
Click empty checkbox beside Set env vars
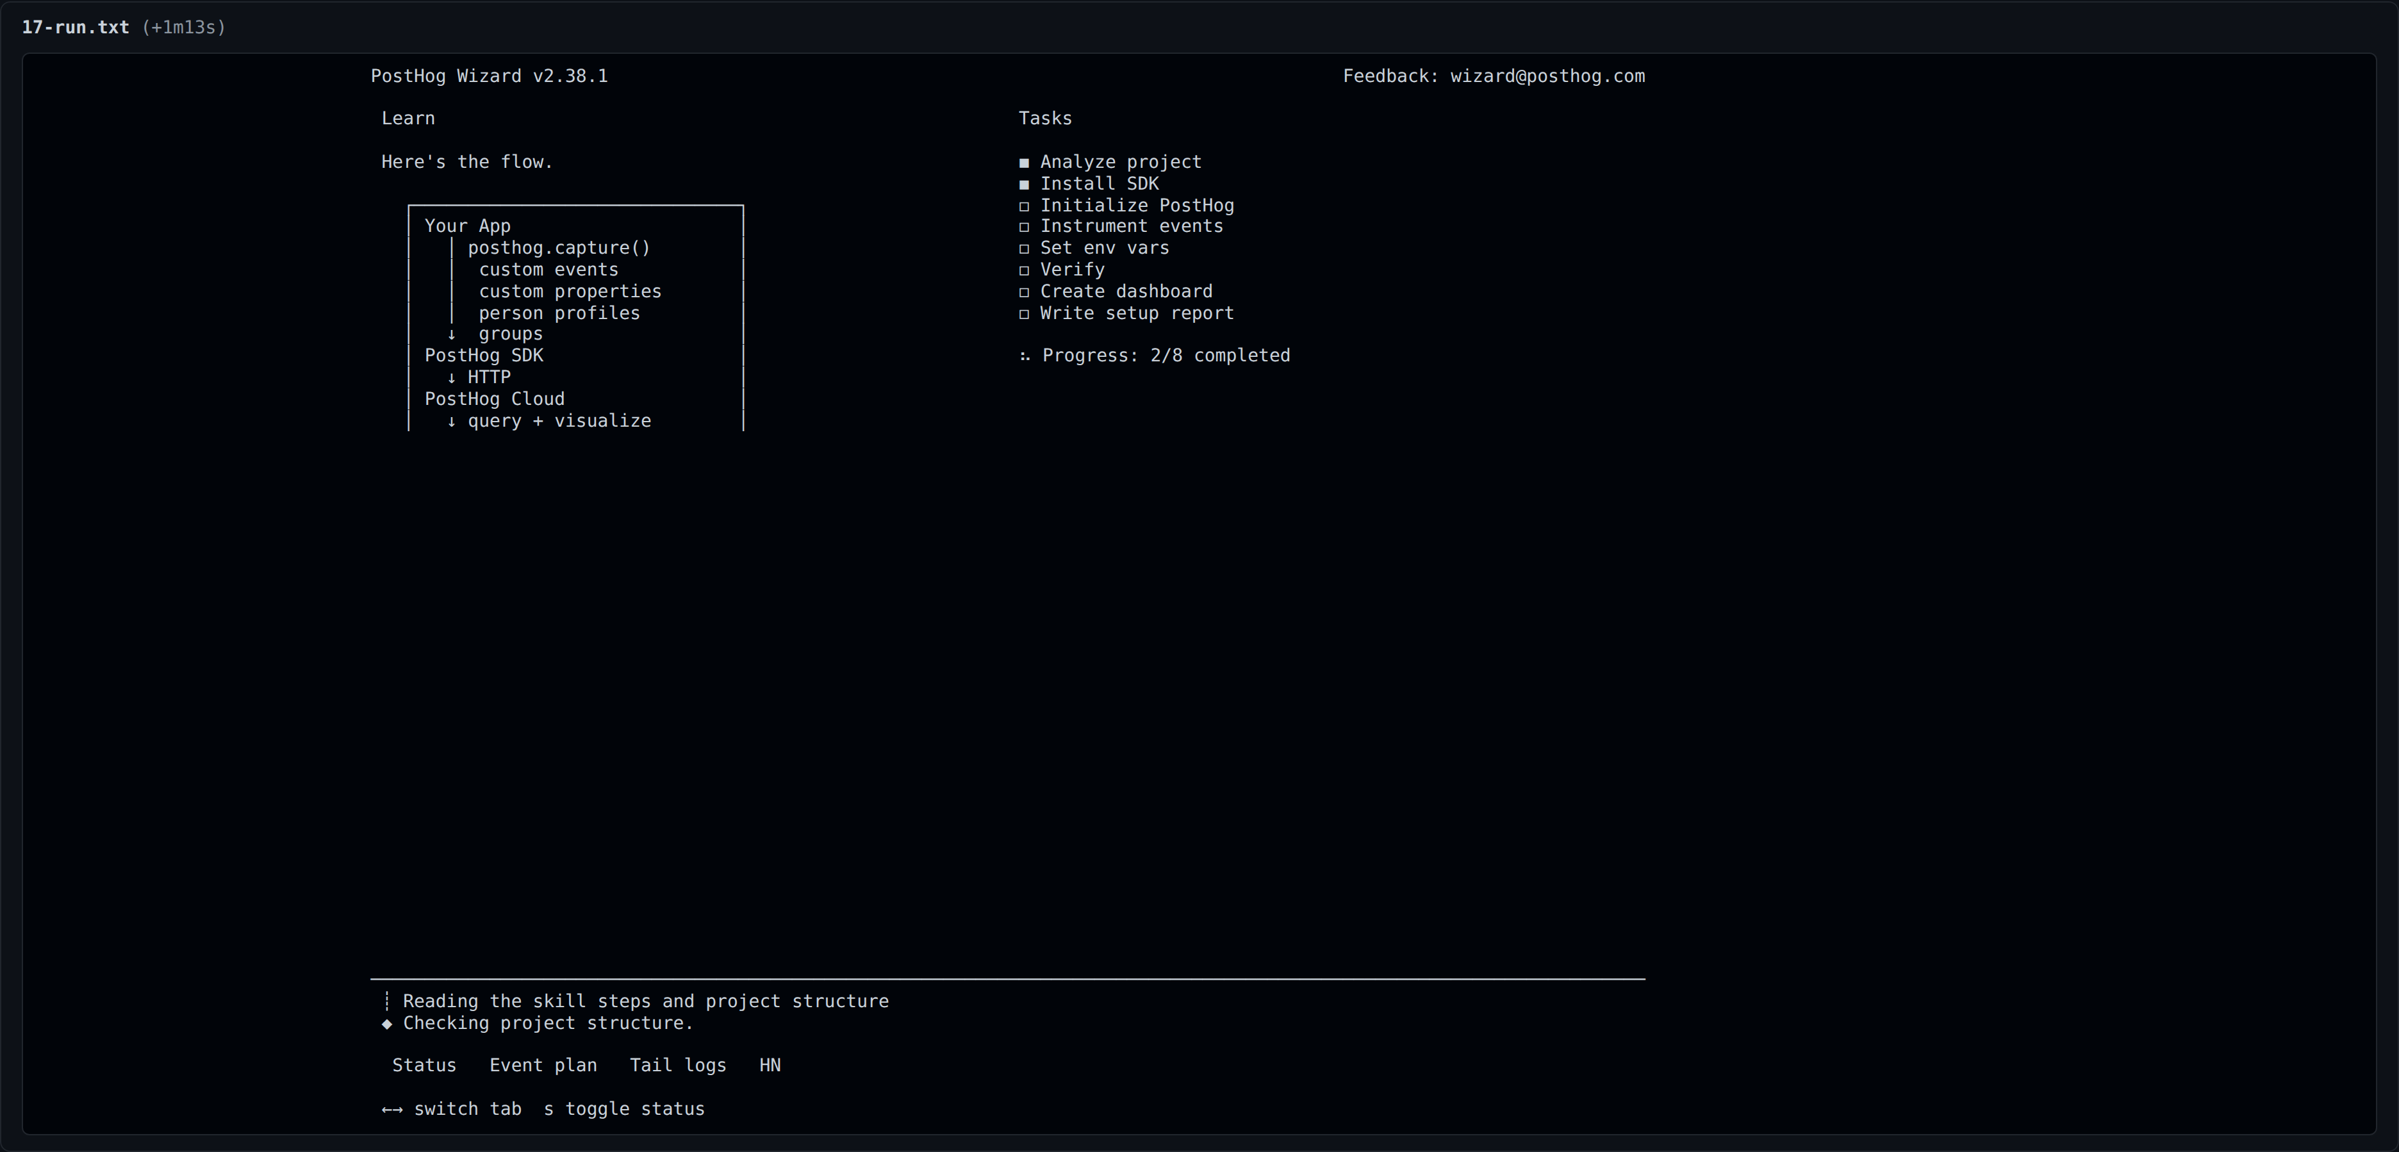click(1025, 249)
